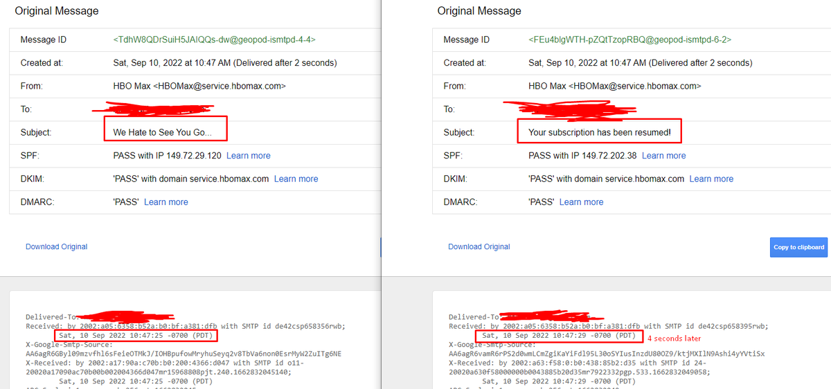
Task: Click right header timestamp 10:47:29 -0700 first line
Action: click(559, 336)
